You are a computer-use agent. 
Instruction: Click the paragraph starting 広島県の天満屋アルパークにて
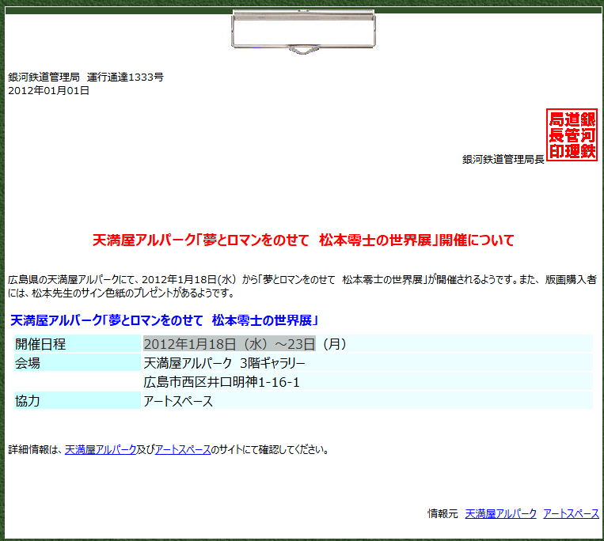click(302, 286)
